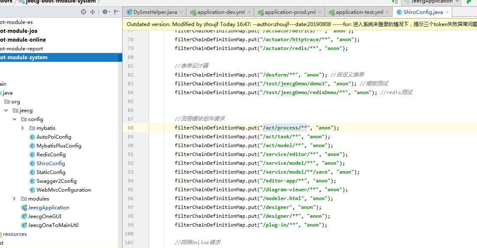Click line 88 with /act/process/** code

point(257,128)
